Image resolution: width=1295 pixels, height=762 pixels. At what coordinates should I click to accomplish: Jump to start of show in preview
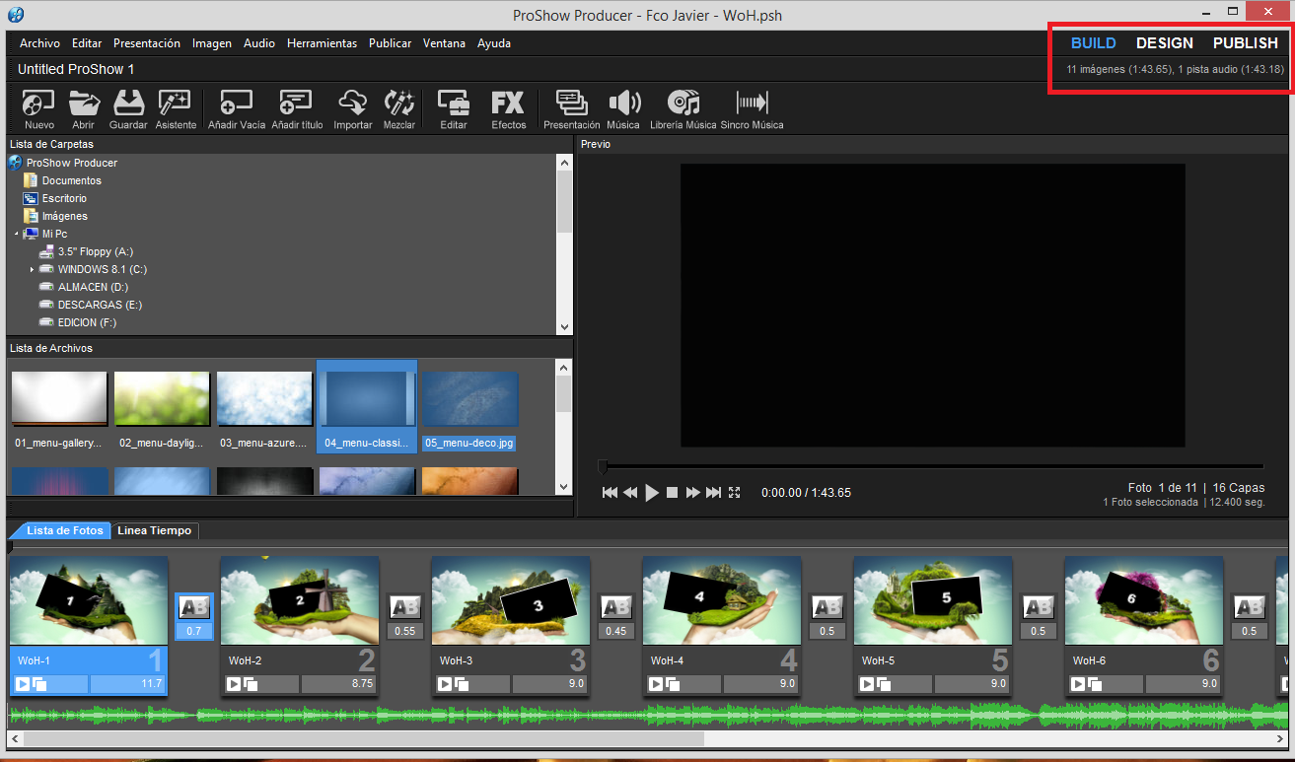(610, 493)
